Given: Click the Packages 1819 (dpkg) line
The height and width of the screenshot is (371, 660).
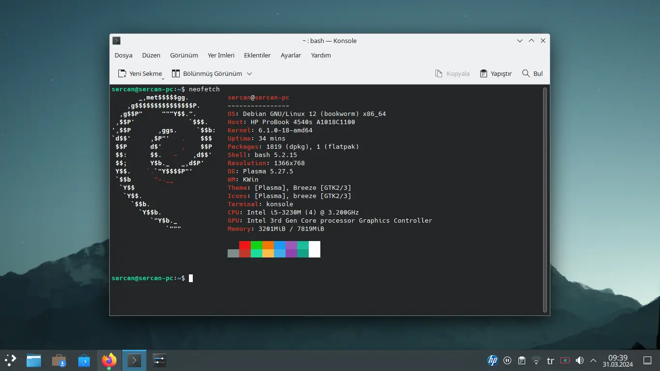Looking at the screenshot, I should coord(293,147).
